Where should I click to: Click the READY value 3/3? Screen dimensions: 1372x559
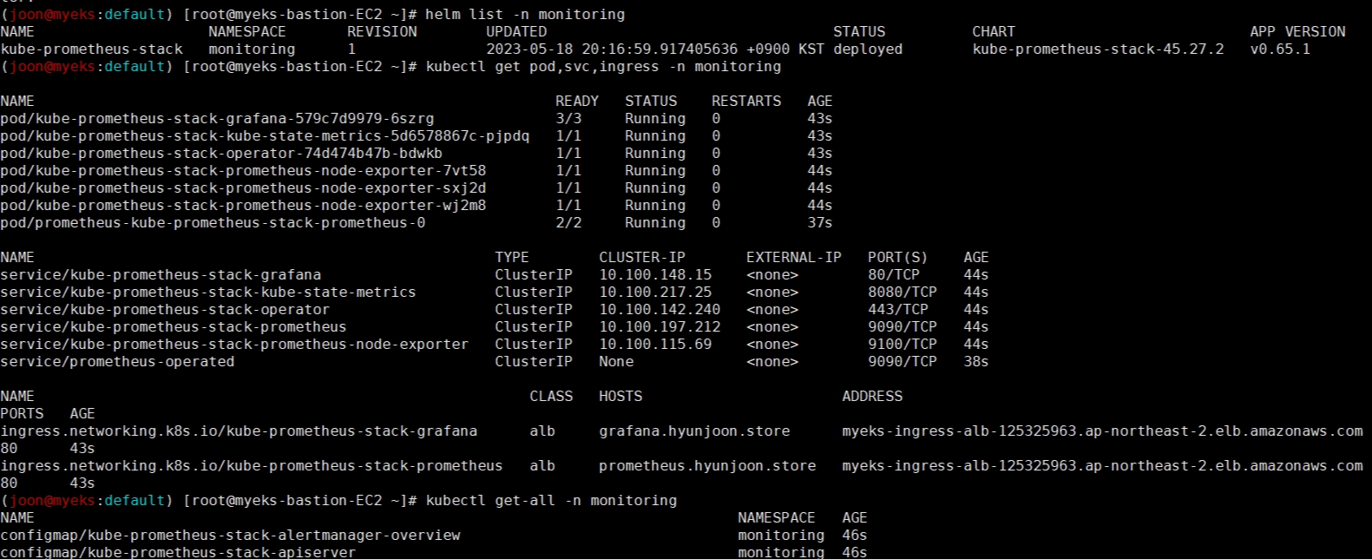pos(568,118)
